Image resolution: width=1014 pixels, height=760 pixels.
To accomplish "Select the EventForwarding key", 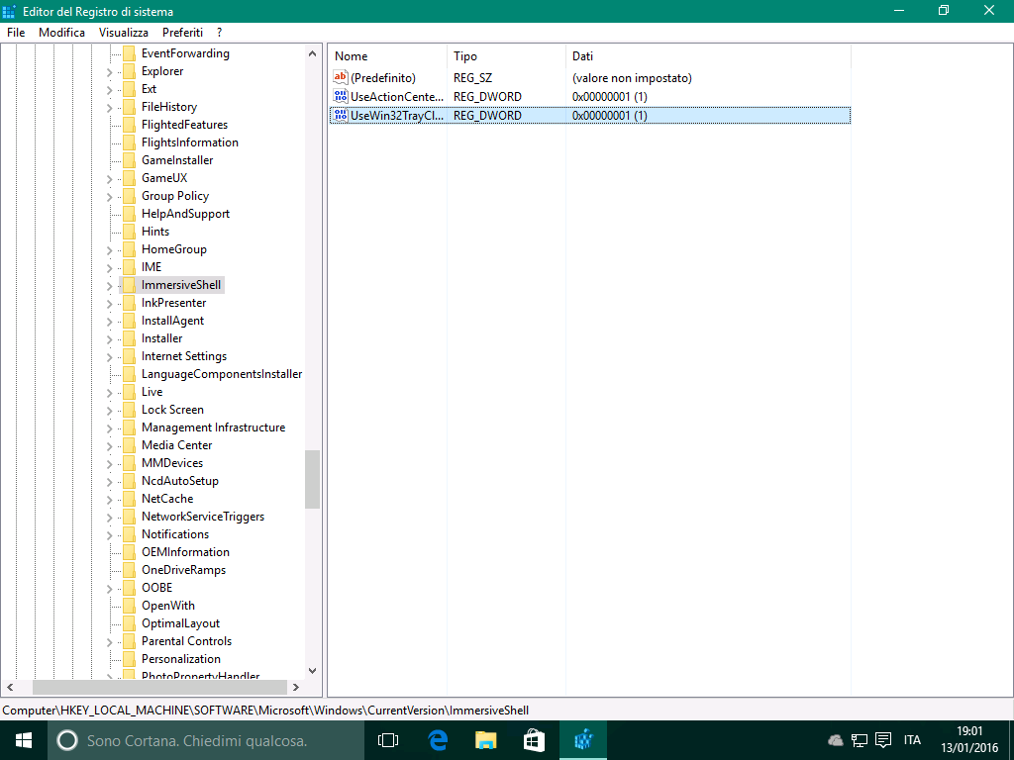I will [185, 53].
